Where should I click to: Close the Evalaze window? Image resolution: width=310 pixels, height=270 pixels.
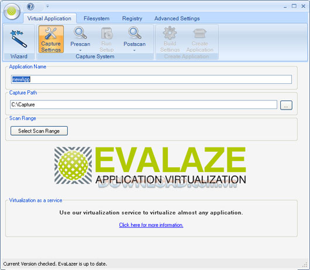tap(304, 6)
